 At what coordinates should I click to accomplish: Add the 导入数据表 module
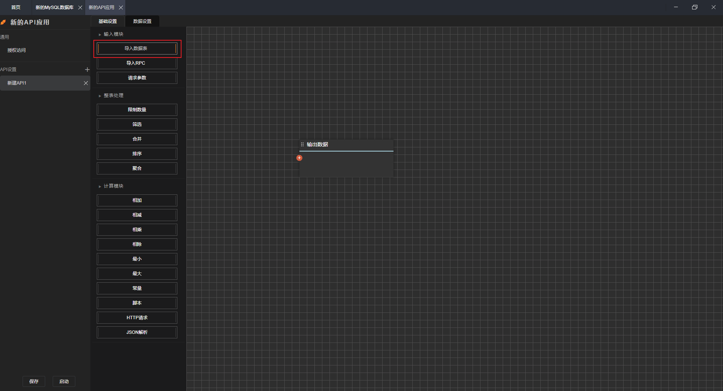pos(137,48)
